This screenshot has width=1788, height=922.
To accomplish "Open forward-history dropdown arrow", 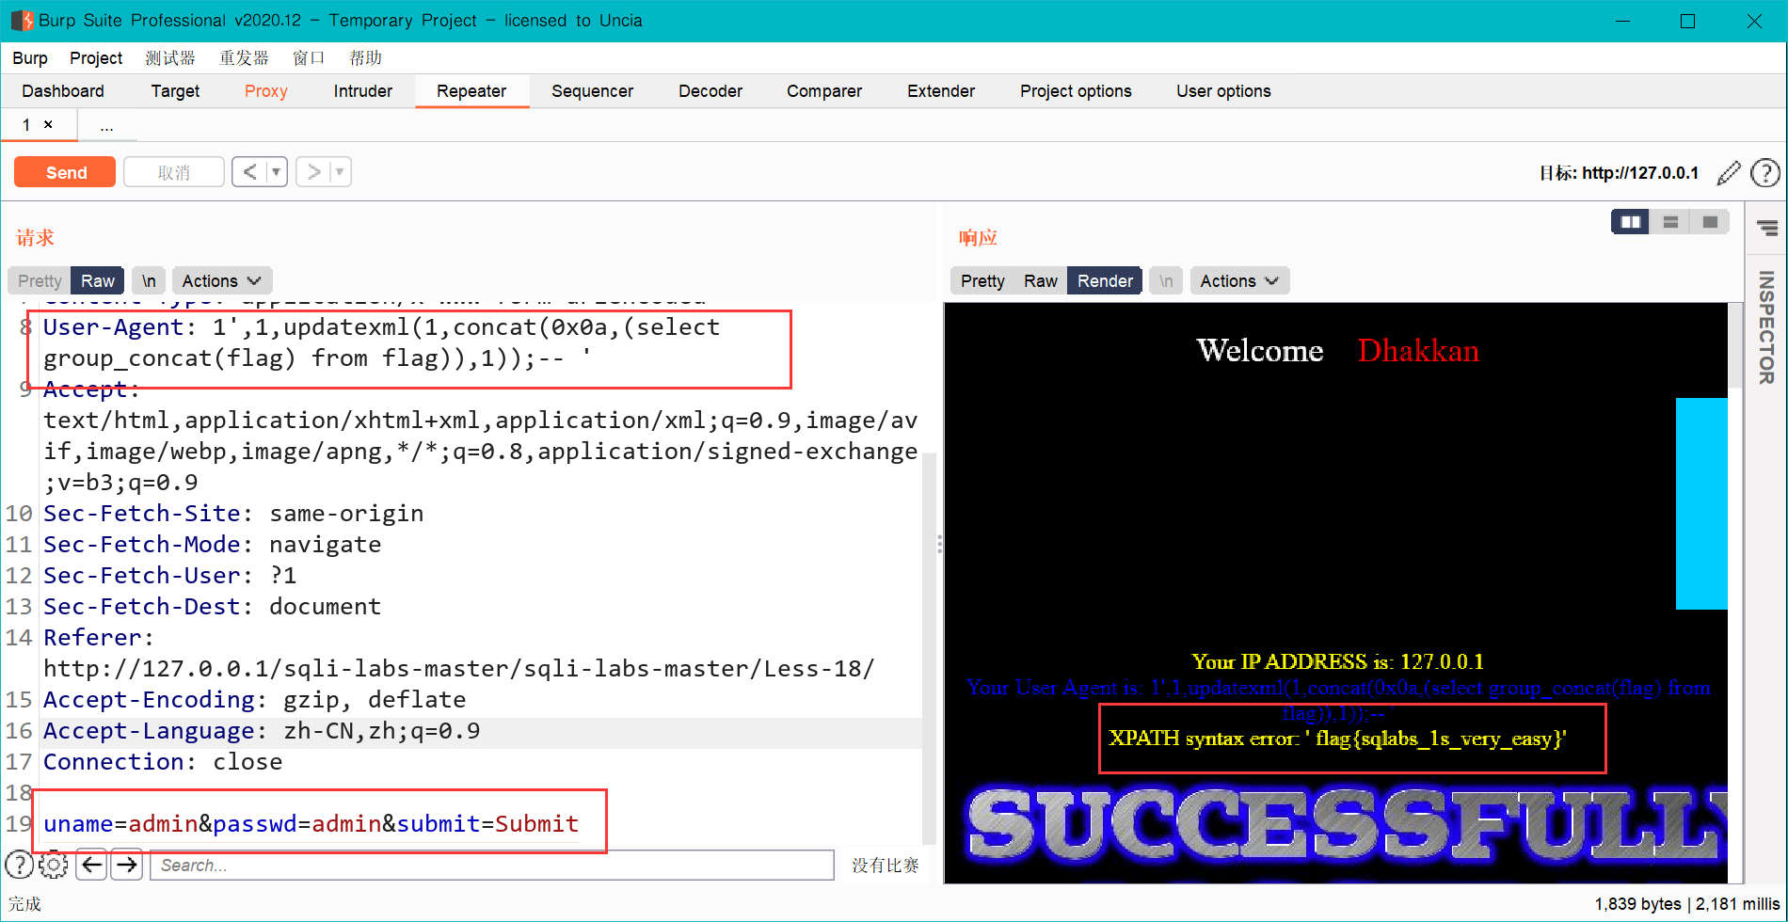I will click(340, 172).
